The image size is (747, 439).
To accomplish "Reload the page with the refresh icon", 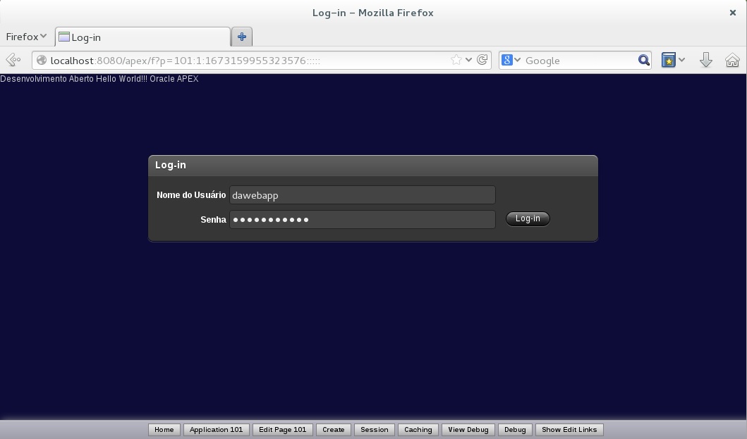I will (482, 61).
